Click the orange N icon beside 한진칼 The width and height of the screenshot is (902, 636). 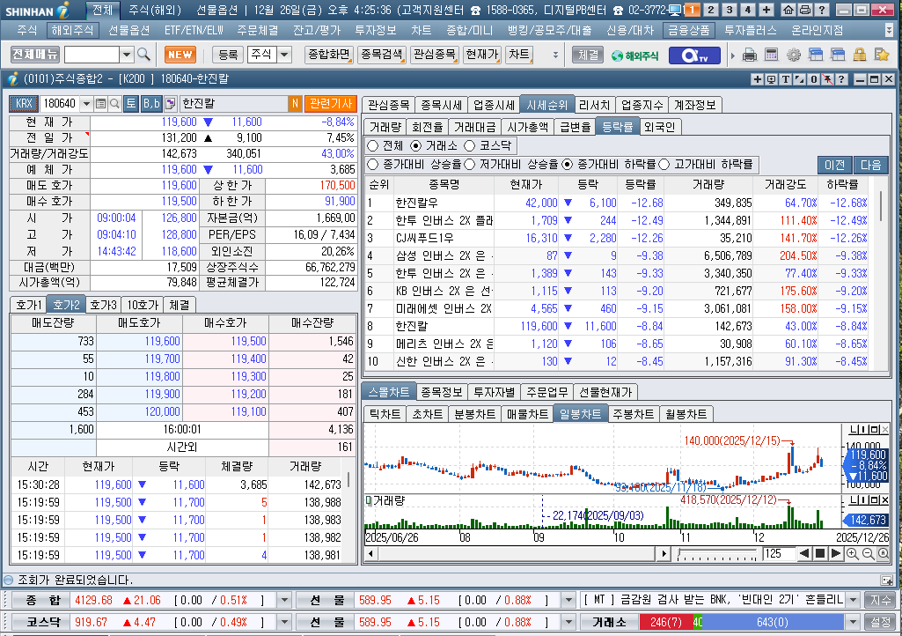click(x=295, y=104)
